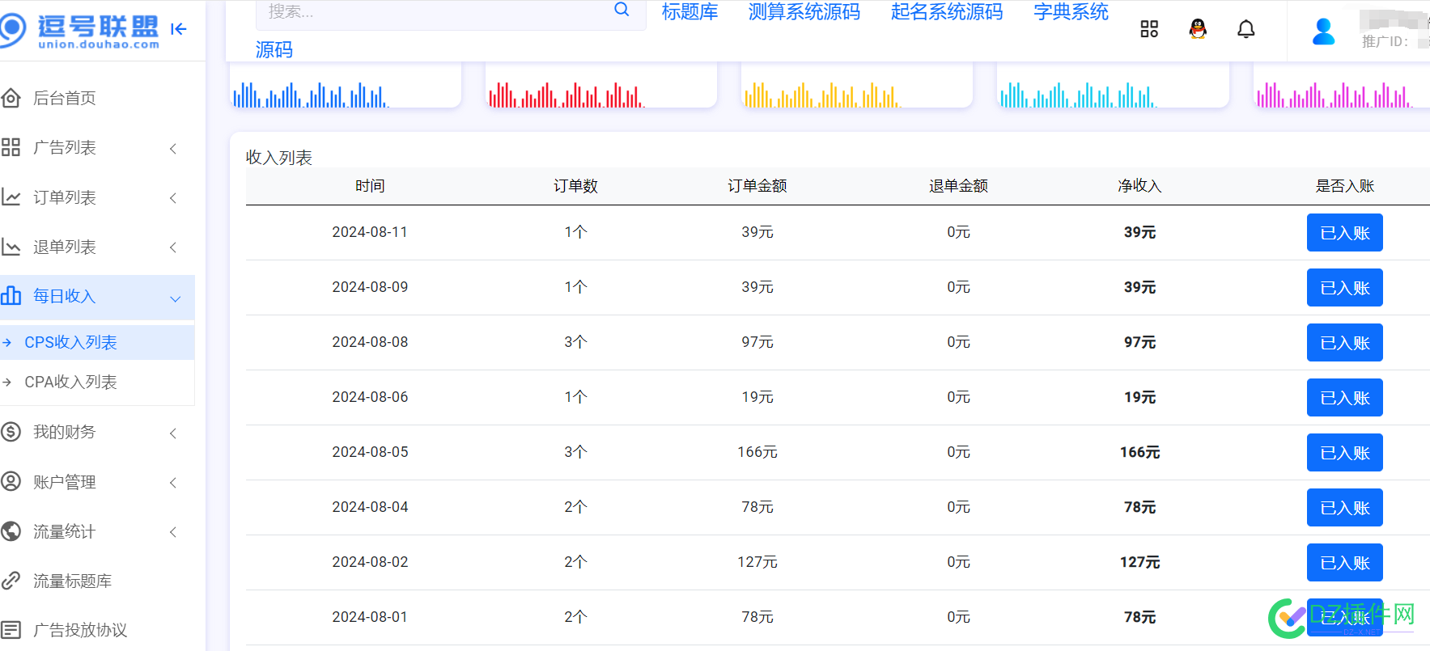
Task: Click the globe icon next to 流量统计
Action: (11, 531)
